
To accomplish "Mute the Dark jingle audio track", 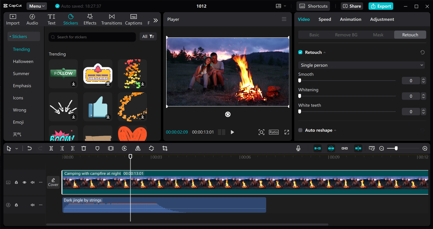I will tap(32, 205).
